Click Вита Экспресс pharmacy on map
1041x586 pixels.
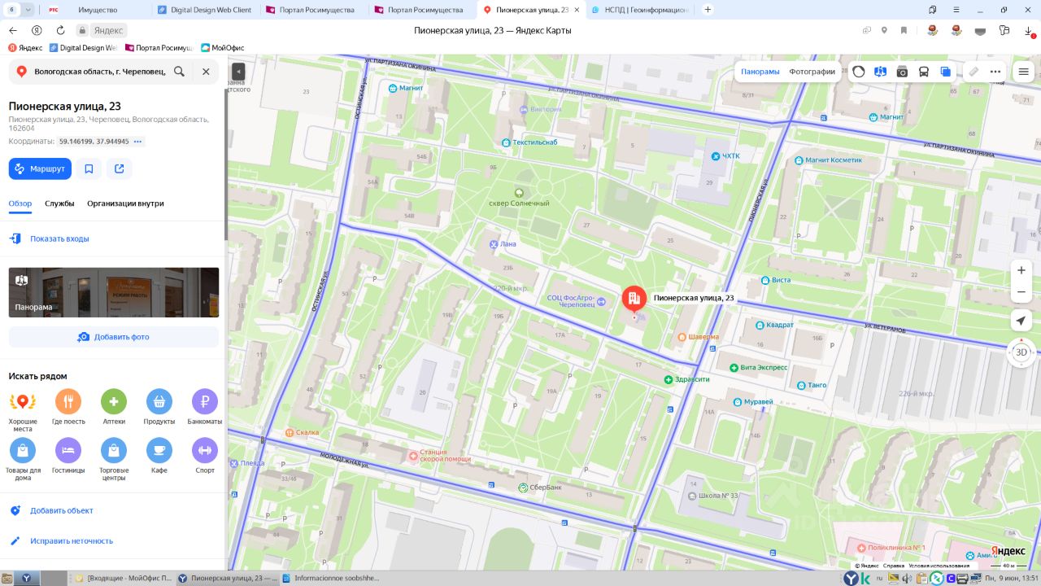(758, 367)
